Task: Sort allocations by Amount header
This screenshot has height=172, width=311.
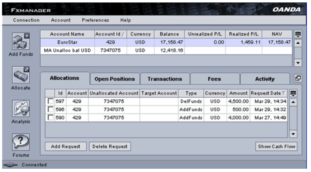Action: (238, 93)
